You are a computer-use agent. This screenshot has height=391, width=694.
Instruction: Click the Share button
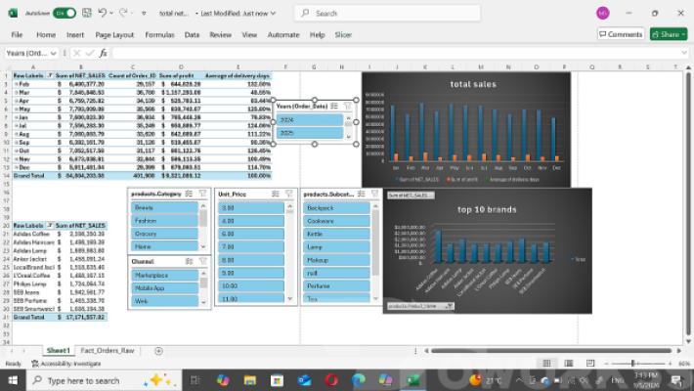pos(669,34)
